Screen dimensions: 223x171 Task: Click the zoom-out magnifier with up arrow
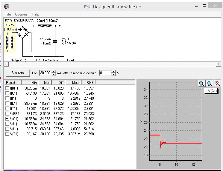[x=209, y=84]
